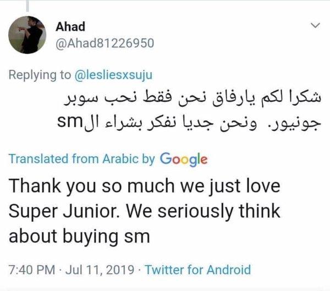Image resolution: width=330 pixels, height=291 pixels.
Task: Expand the tweet options chevron
Action: click(x=315, y=26)
